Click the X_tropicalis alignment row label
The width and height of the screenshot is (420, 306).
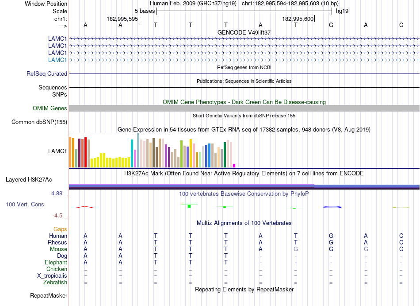(x=52, y=276)
